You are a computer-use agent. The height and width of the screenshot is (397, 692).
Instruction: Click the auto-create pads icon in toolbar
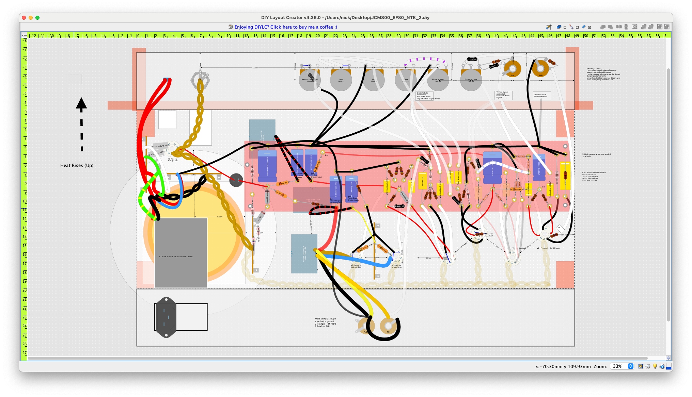click(x=549, y=27)
